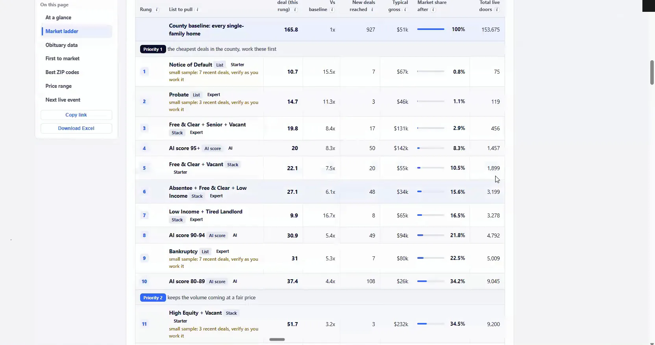Click Free & Clear + Senior + Vacant title
Image resolution: width=655 pixels, height=345 pixels.
click(207, 124)
